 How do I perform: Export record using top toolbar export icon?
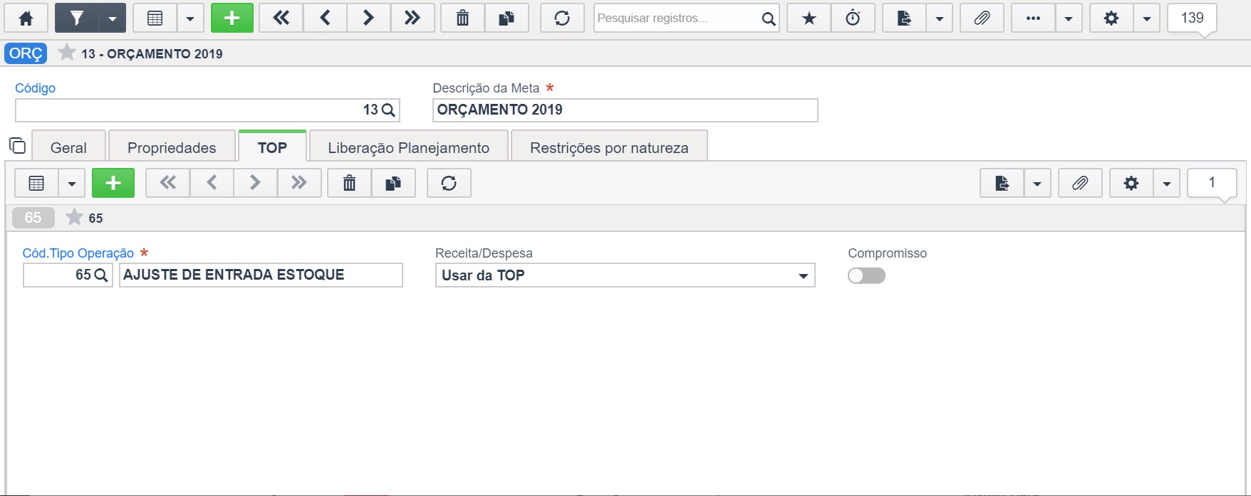pyautogui.click(x=904, y=19)
